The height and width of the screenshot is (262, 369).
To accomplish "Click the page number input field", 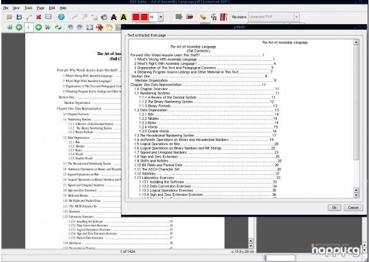I will pos(29,28).
